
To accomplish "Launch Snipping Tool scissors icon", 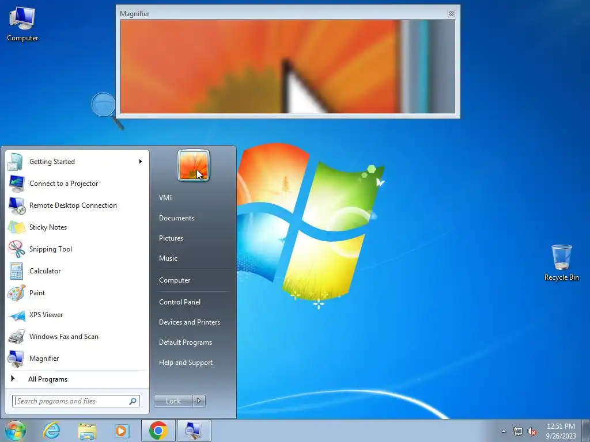I will point(16,249).
